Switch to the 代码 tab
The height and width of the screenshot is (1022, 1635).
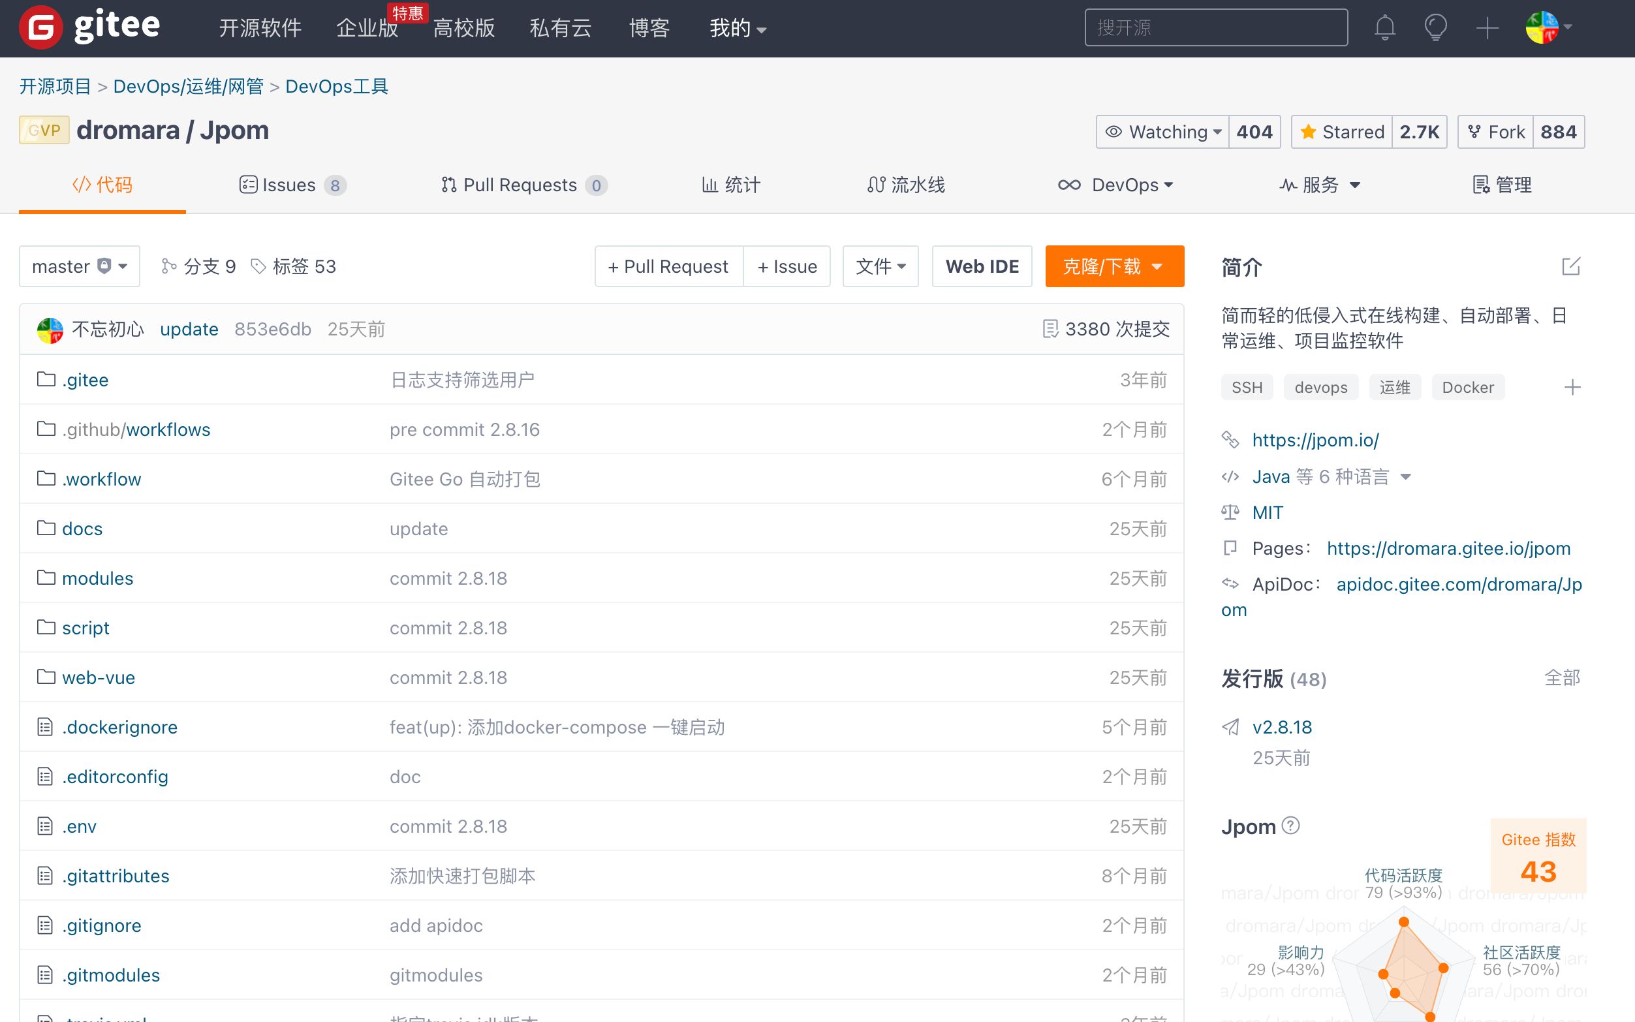[x=102, y=185]
